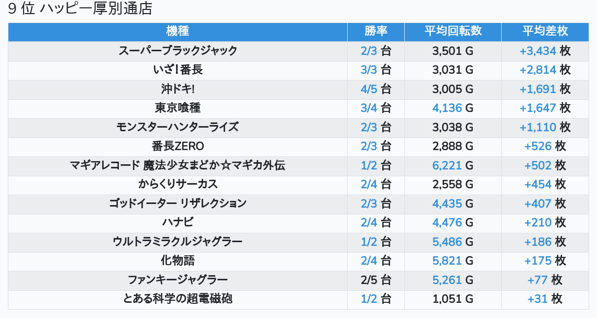Open the ハナビ machine entry

pos(178,223)
